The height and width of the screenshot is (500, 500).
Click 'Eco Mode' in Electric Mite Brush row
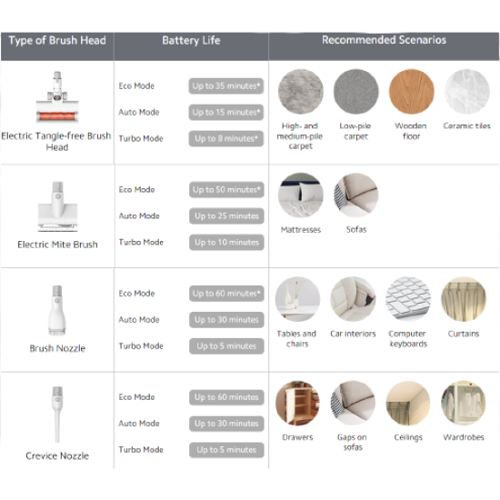[x=136, y=190]
